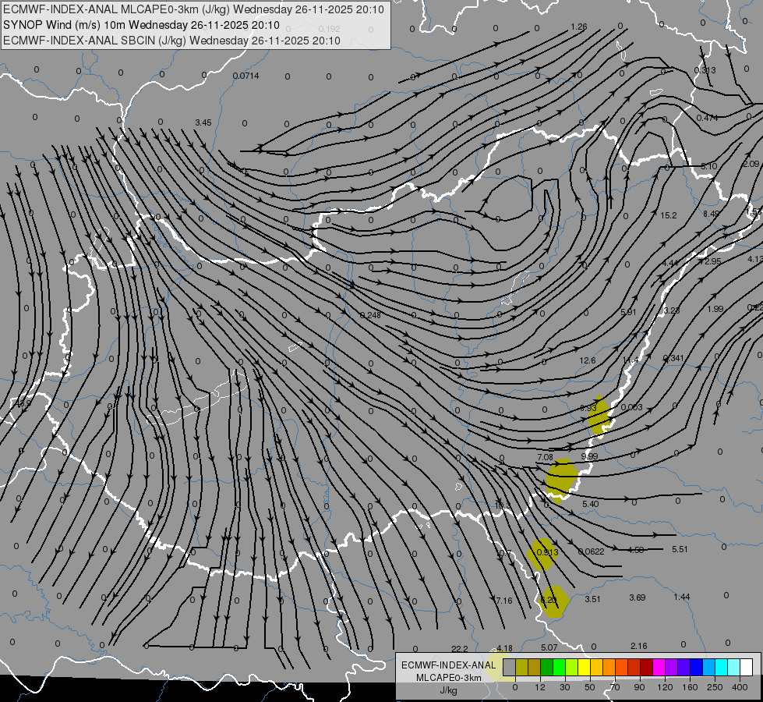Image resolution: width=763 pixels, height=702 pixels.
Task: Select the dark red legend swatch
Action: click(647, 667)
